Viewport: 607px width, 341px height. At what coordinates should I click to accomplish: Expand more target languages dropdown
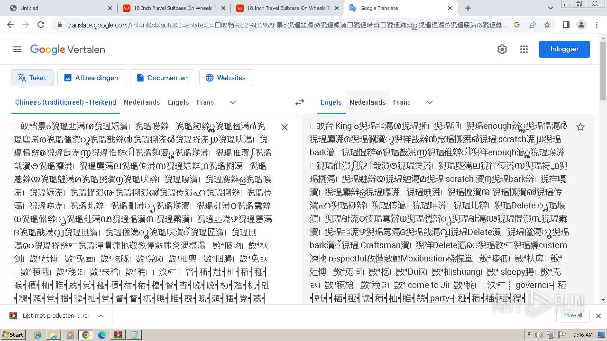(x=430, y=102)
